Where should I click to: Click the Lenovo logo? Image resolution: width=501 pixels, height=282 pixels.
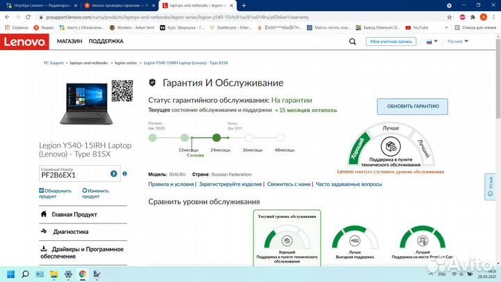click(x=24, y=42)
